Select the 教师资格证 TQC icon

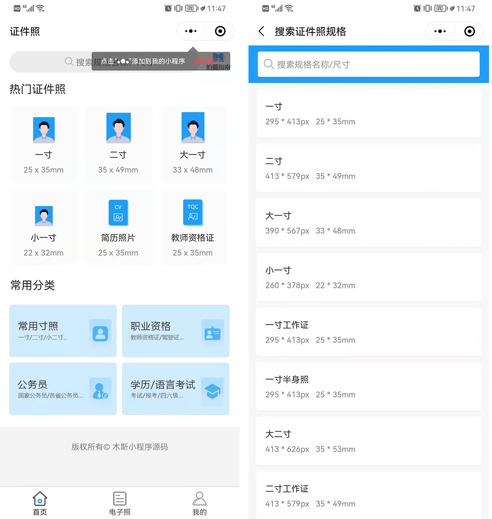[x=193, y=213]
